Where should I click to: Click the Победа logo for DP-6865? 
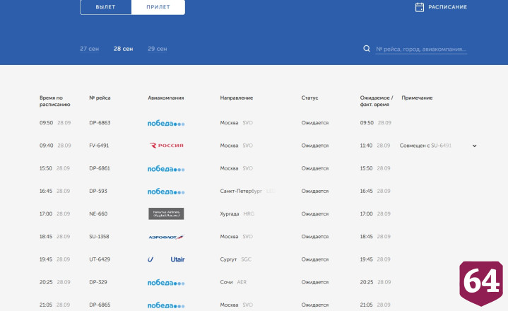166,305
